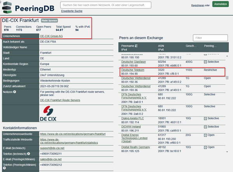Click sales@de-cix.net email link
Viewport: 233px width, 172px height.
pos(51,159)
